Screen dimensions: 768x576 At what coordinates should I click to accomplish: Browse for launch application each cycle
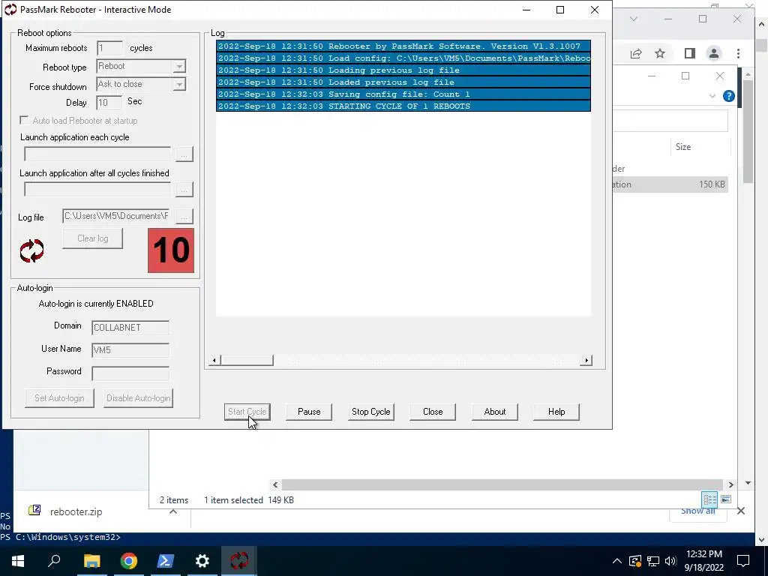184,154
